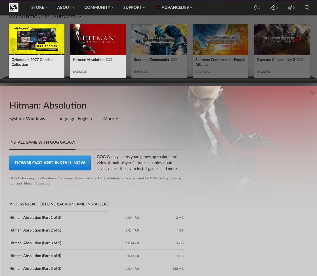
Task: Change the System: Windows selection
Action: point(27,118)
